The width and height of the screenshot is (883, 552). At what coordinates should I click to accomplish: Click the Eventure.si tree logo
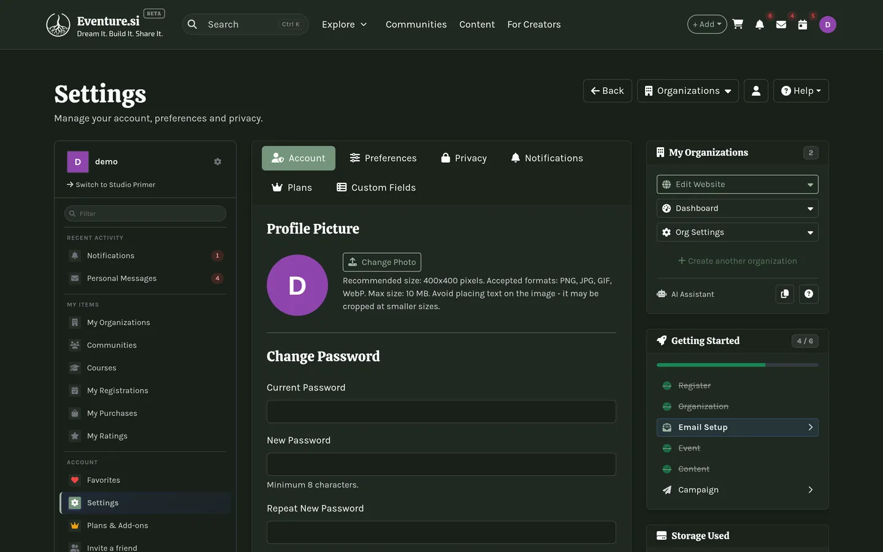point(58,25)
